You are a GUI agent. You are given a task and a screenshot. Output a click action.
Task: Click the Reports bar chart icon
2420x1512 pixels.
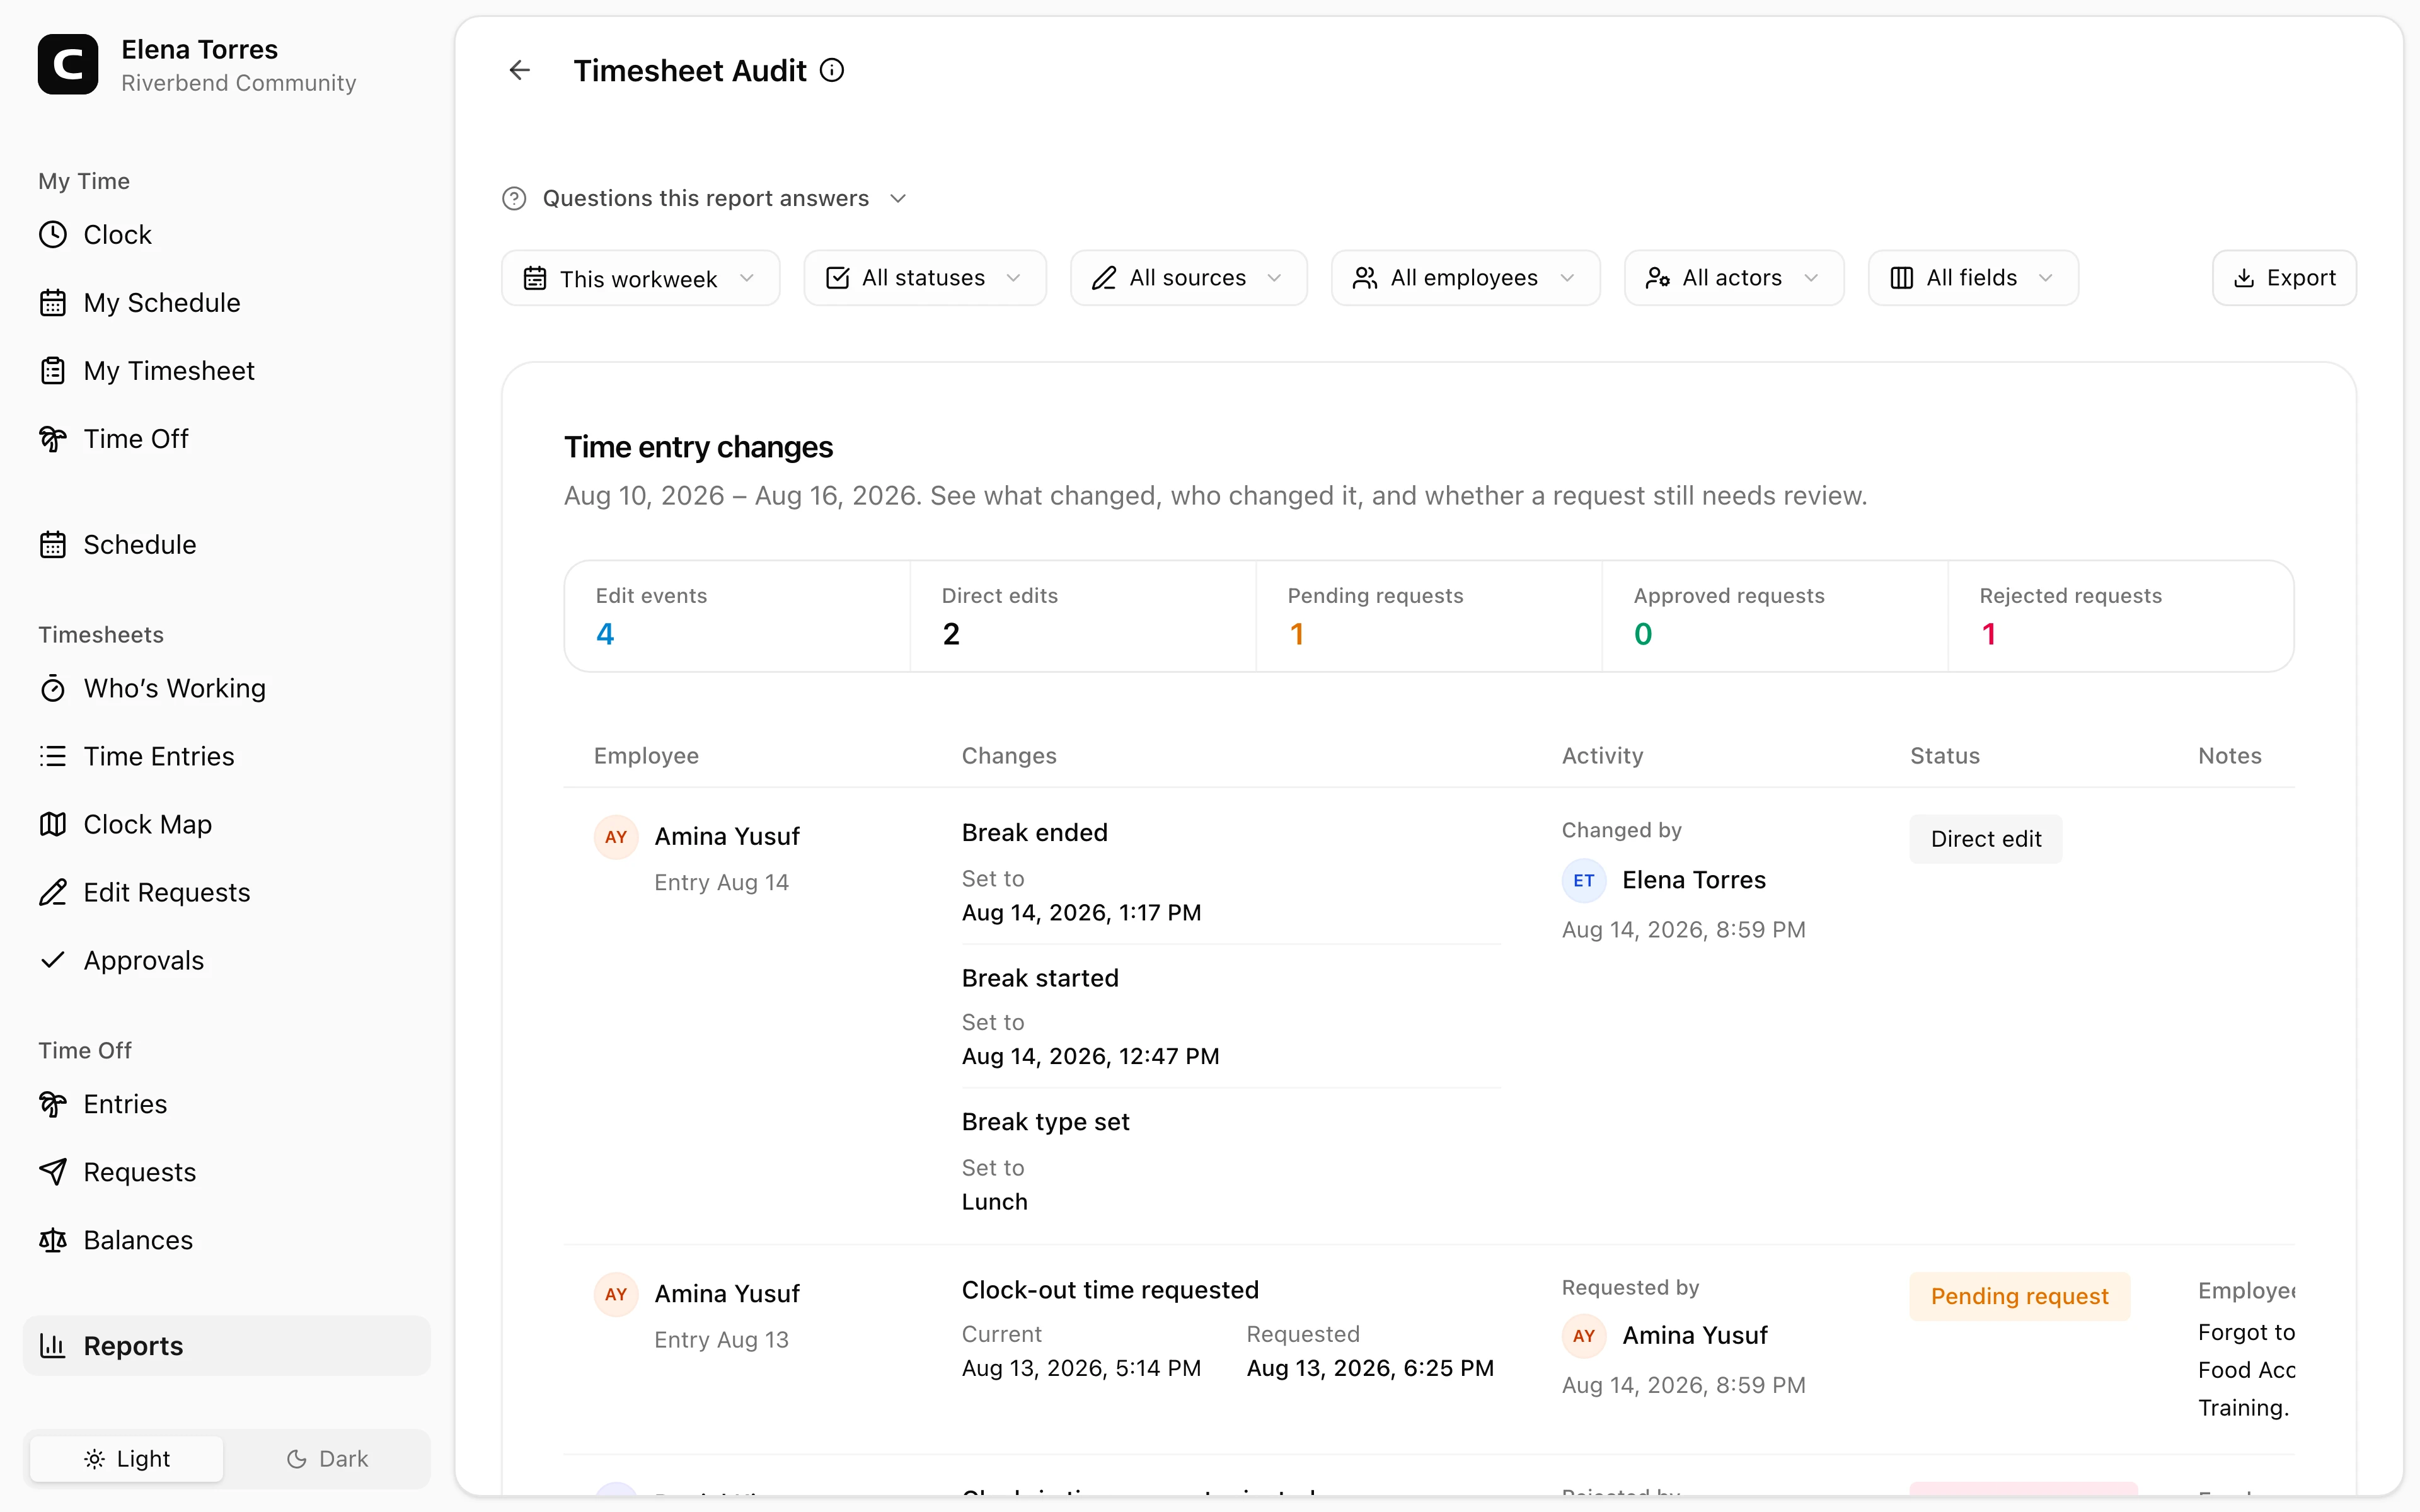(x=53, y=1346)
